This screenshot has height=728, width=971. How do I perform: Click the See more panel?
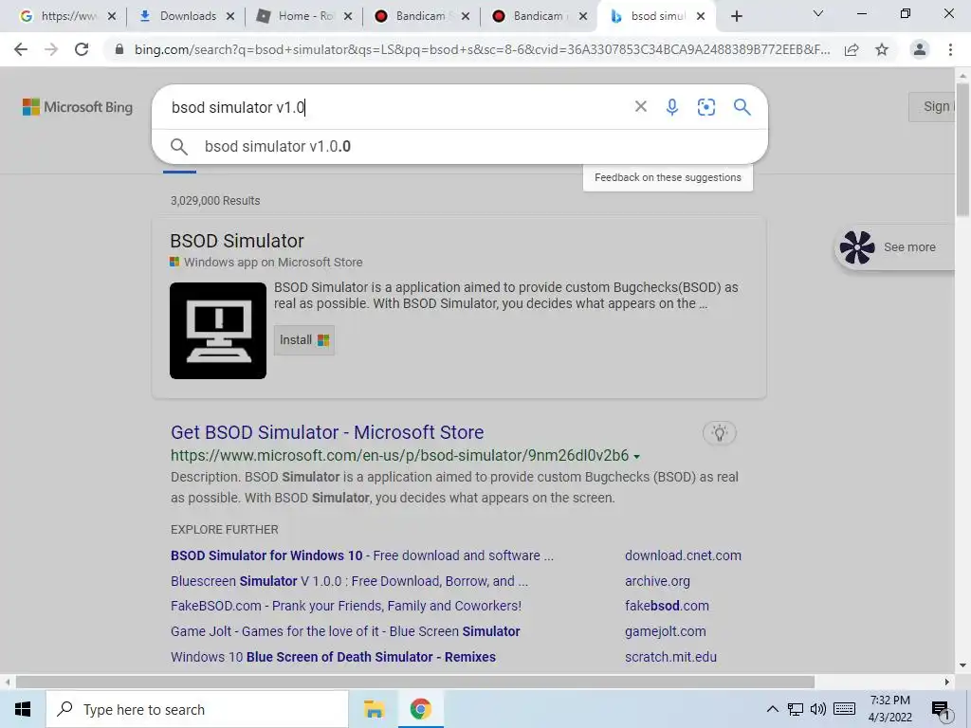coord(895,247)
